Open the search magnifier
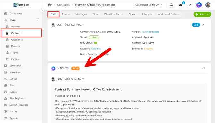The height and width of the screenshot is (123, 215). pos(171,5)
